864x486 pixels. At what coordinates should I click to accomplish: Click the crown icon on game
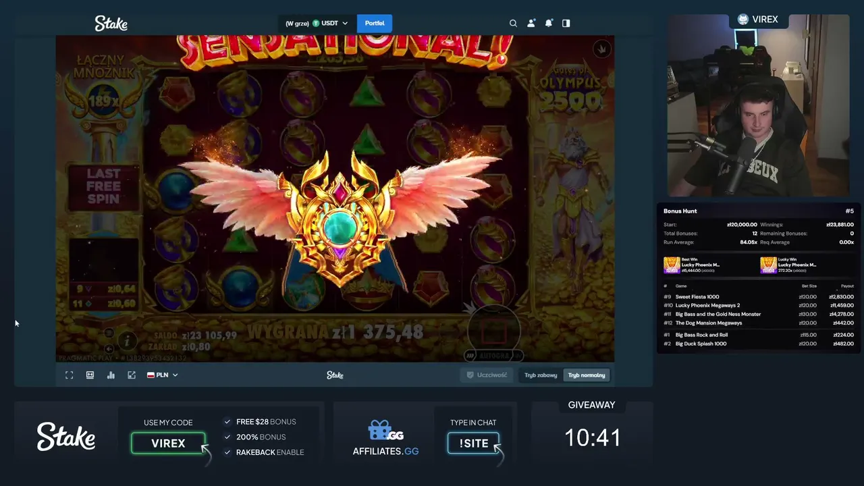(x=601, y=49)
